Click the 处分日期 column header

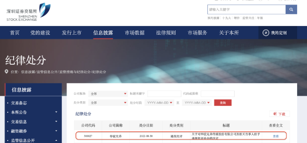tap(146, 125)
